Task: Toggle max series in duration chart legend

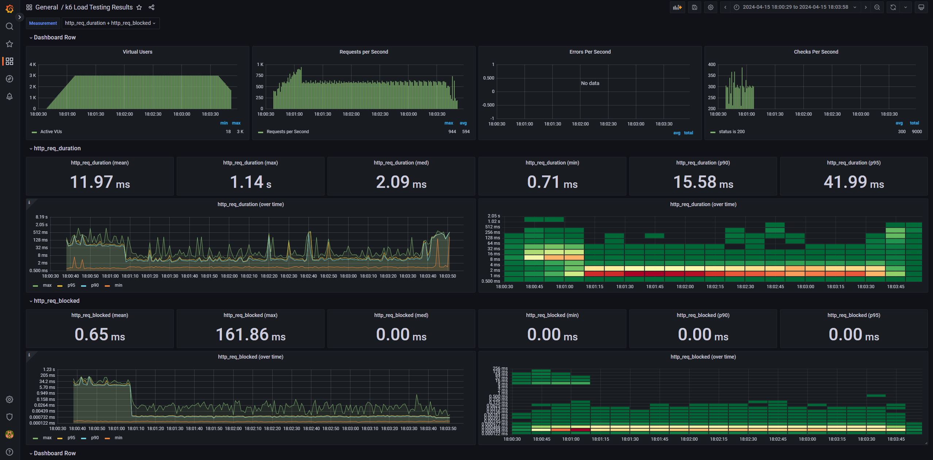Action: pyautogui.click(x=47, y=285)
